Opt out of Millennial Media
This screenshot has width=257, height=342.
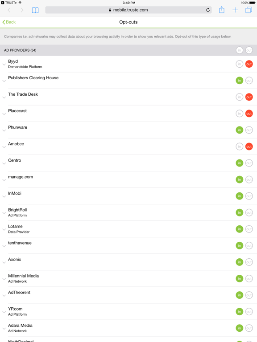pyautogui.click(x=249, y=279)
